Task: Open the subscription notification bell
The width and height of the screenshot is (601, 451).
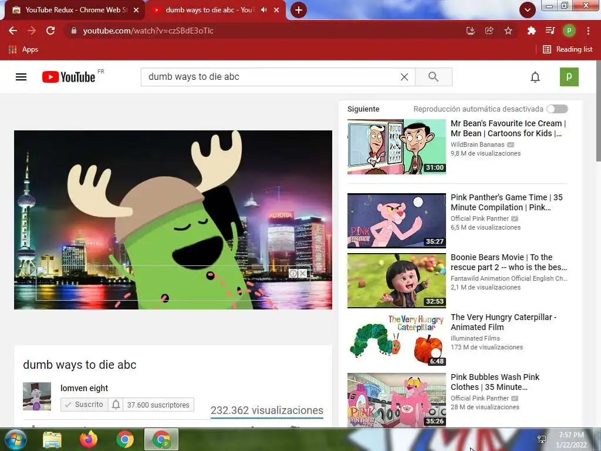Action: tap(116, 405)
